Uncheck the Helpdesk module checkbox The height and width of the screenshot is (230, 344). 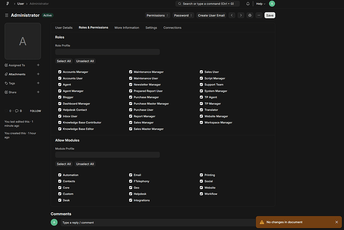[131, 194]
